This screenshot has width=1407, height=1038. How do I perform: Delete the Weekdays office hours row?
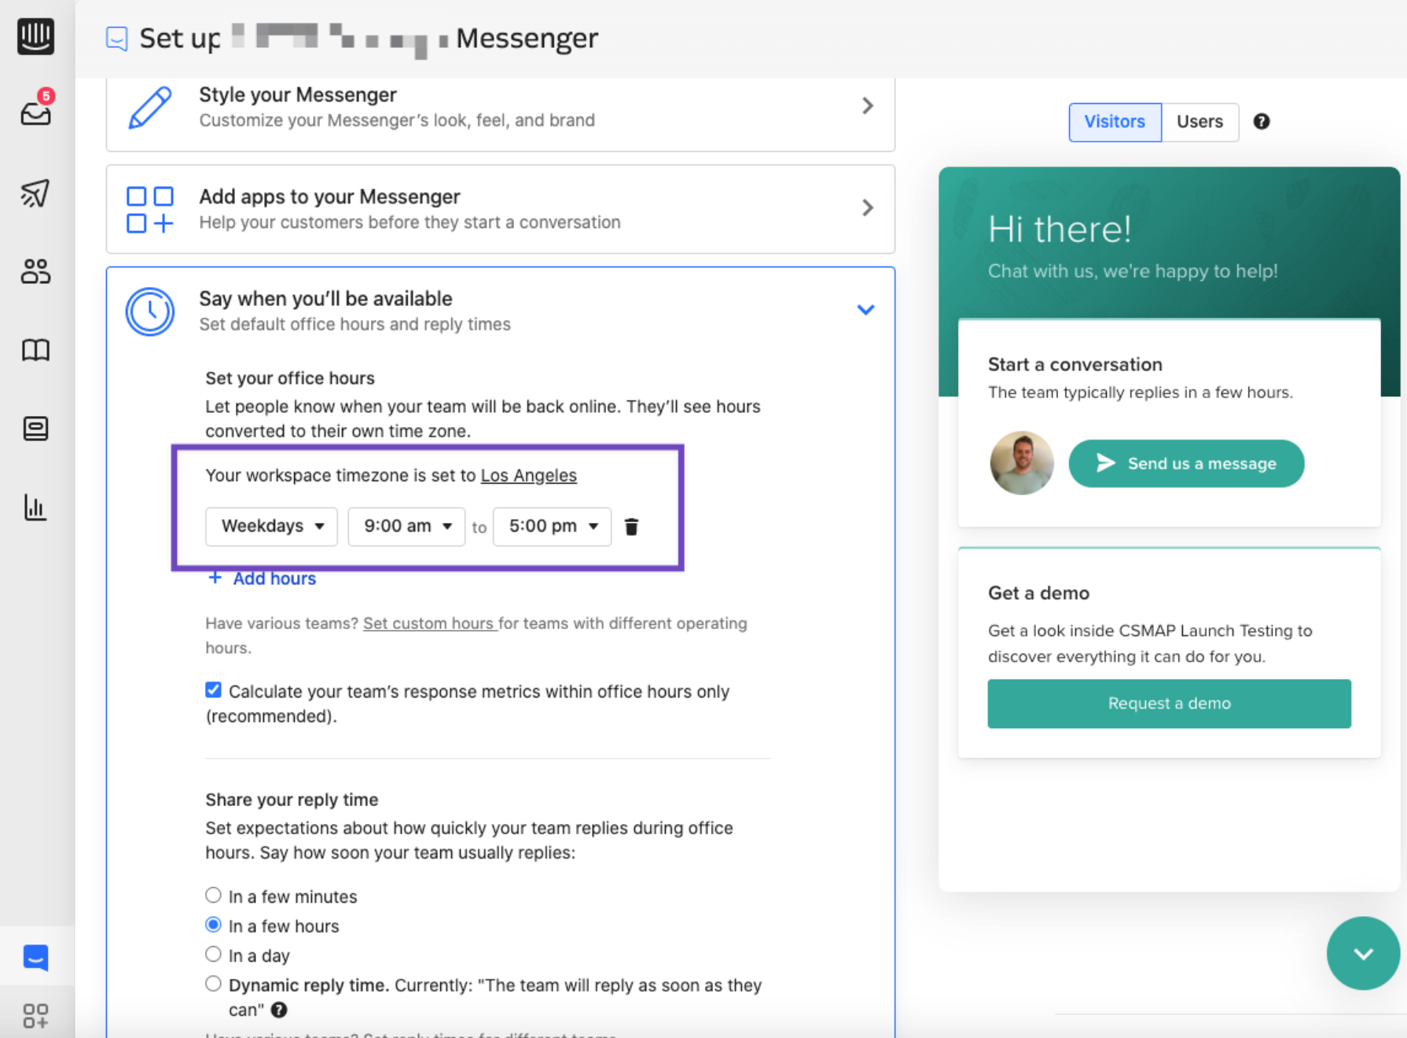click(631, 526)
